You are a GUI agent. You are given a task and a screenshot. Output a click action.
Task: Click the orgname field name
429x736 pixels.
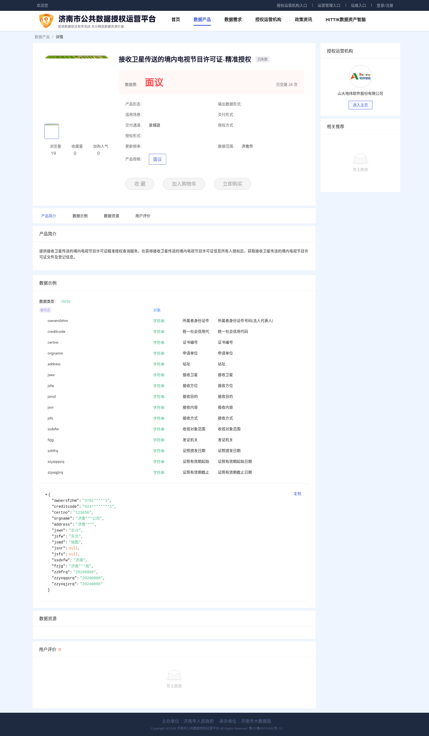(x=55, y=353)
